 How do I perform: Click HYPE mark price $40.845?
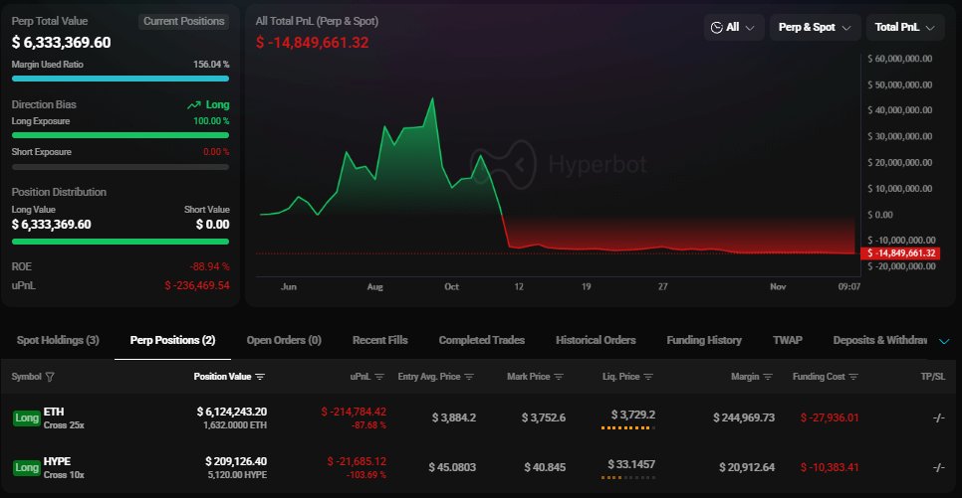tap(545, 467)
